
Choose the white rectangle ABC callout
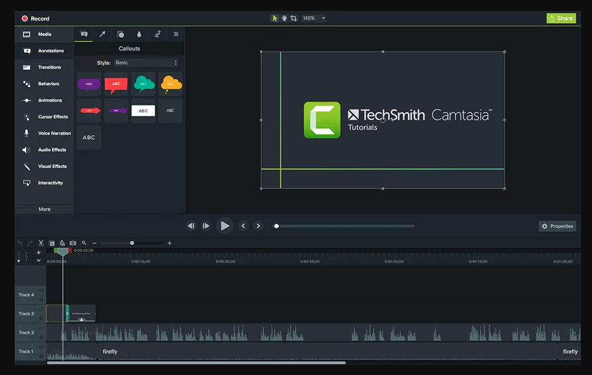[x=143, y=111]
